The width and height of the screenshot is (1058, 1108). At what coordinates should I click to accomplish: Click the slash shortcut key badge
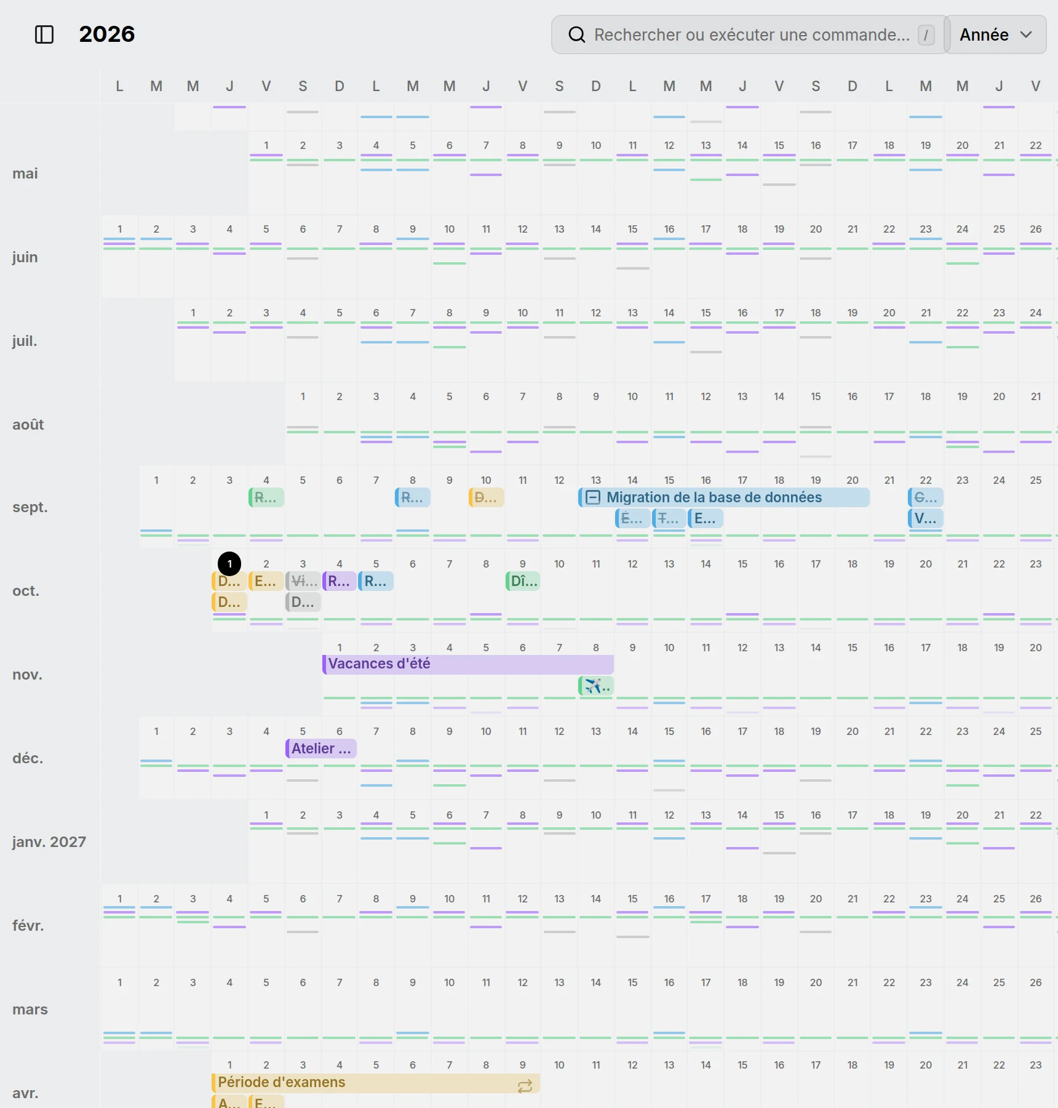tap(926, 35)
